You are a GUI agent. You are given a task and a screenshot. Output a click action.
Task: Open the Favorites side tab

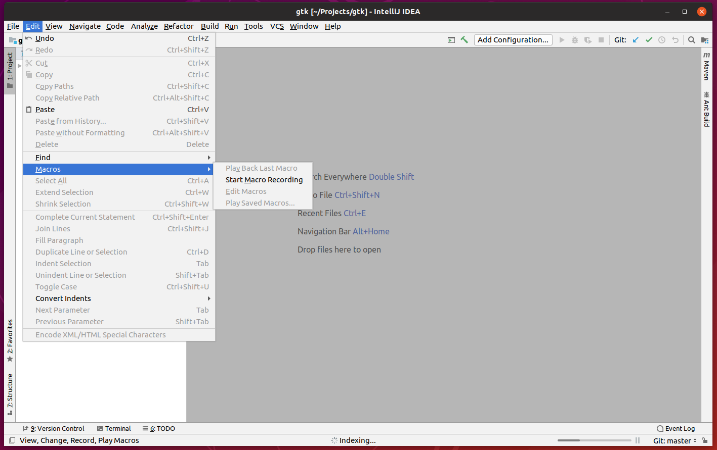[x=10, y=340]
